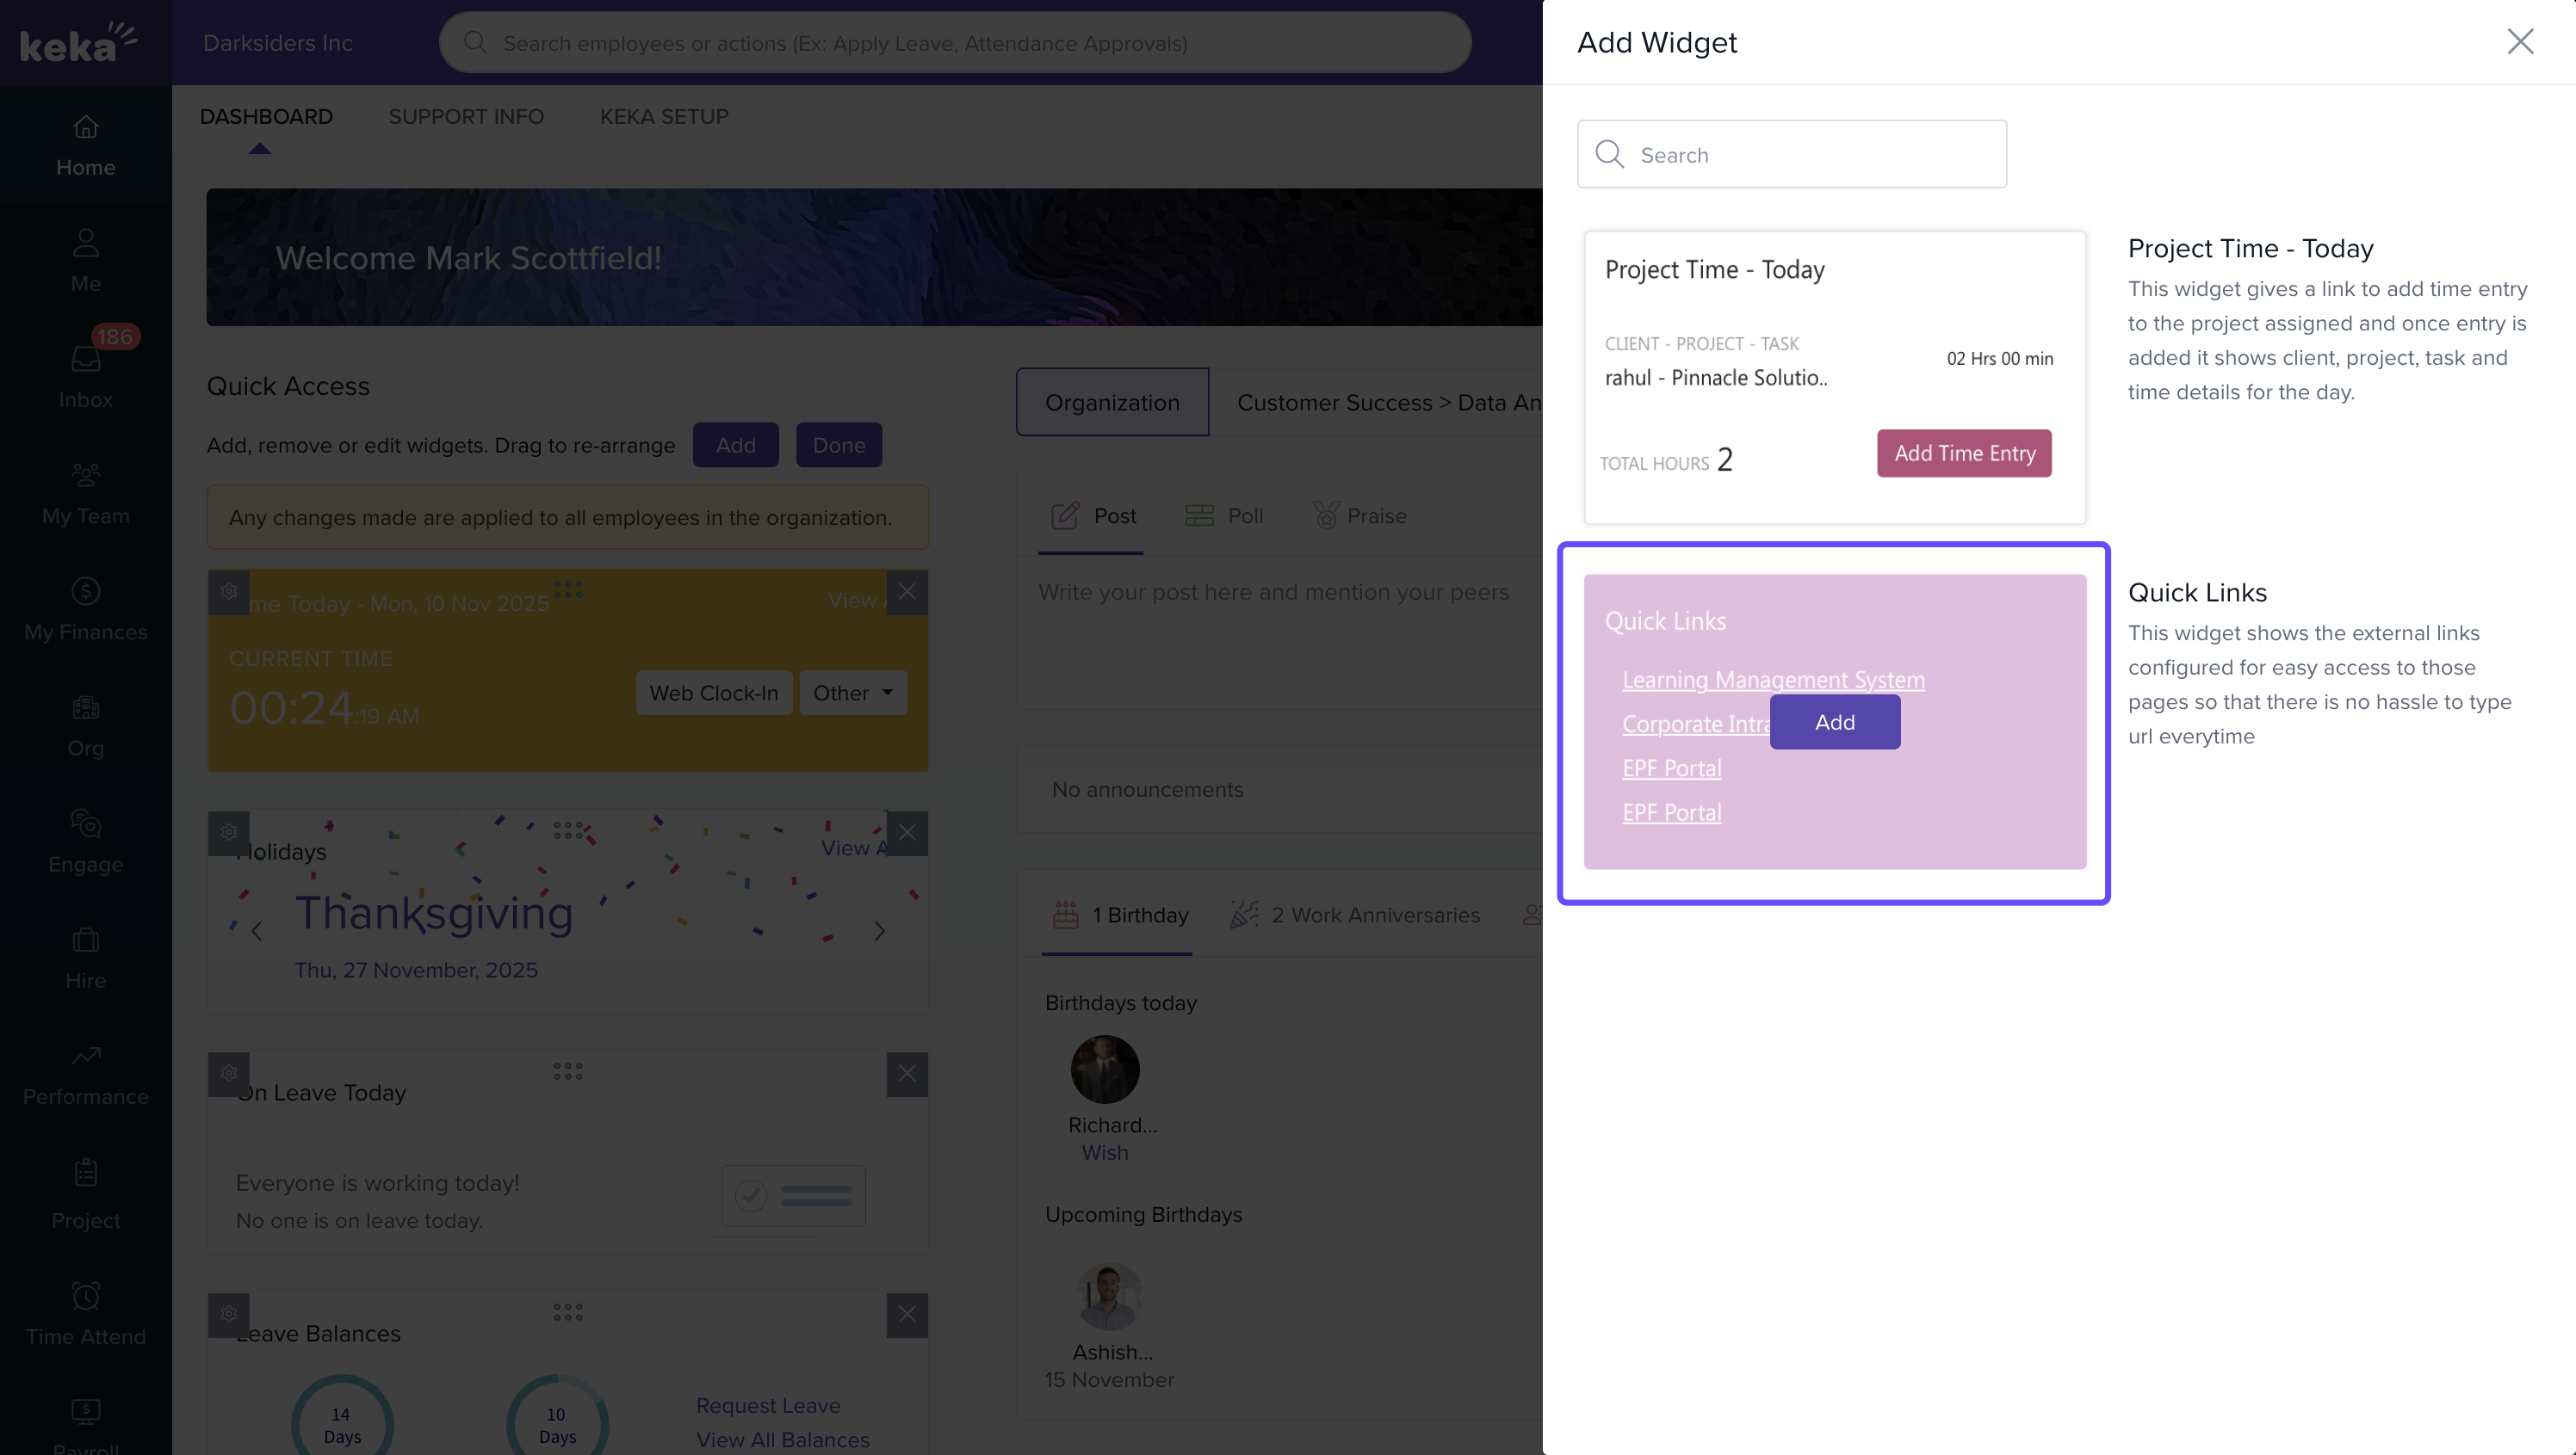Viewport: 2576px width, 1455px height.
Task: Open the Engage sidebar icon
Action: tap(86, 824)
